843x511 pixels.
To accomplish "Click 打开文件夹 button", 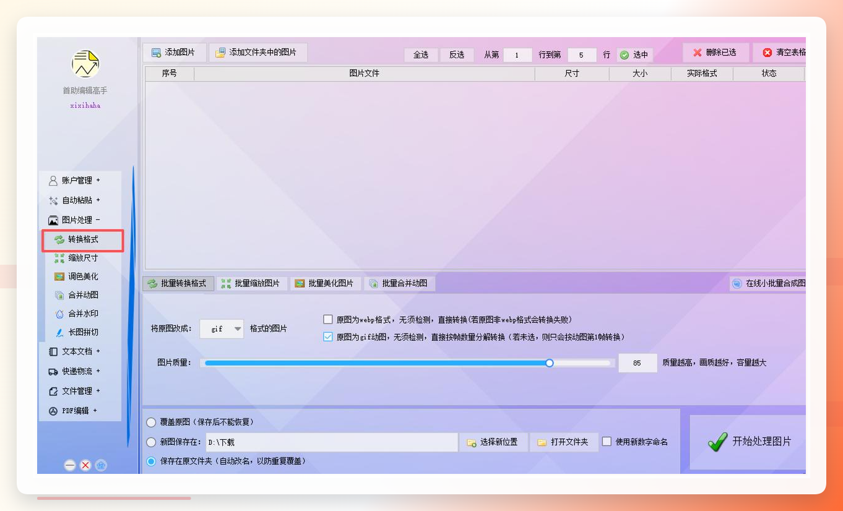I will (x=564, y=442).
